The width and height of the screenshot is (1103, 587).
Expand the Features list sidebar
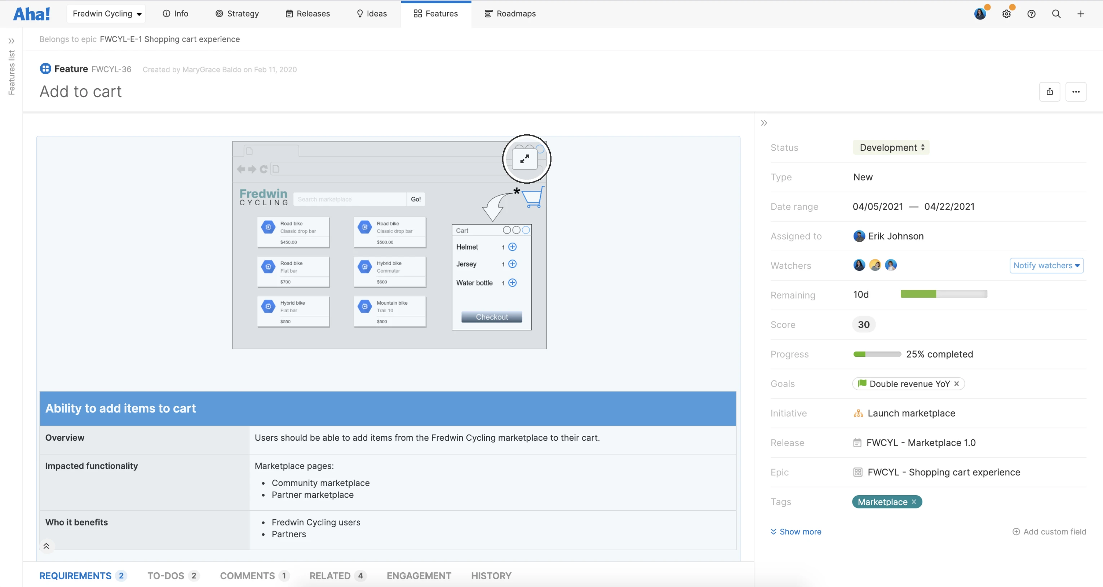coord(12,41)
